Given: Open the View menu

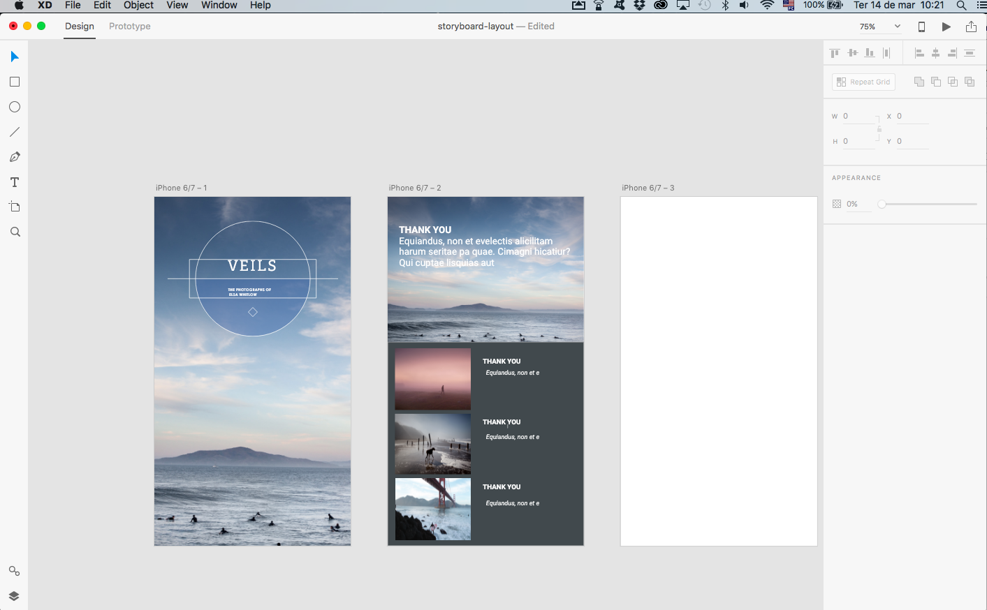Looking at the screenshot, I should pos(177,6).
